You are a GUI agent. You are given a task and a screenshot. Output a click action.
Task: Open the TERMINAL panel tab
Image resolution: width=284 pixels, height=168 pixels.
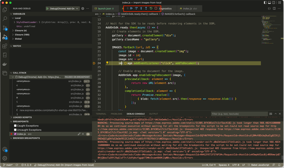tap(101, 114)
